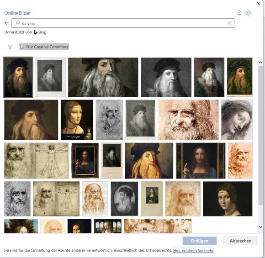Open the filter funnel icon
The image size is (265, 258).
click(x=10, y=47)
